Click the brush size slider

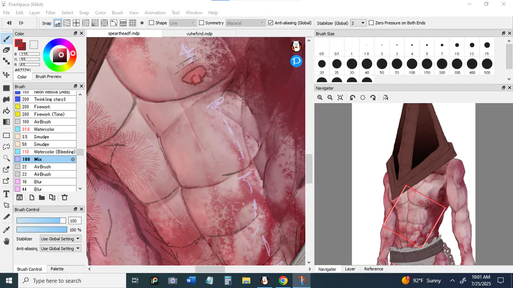click(41, 221)
